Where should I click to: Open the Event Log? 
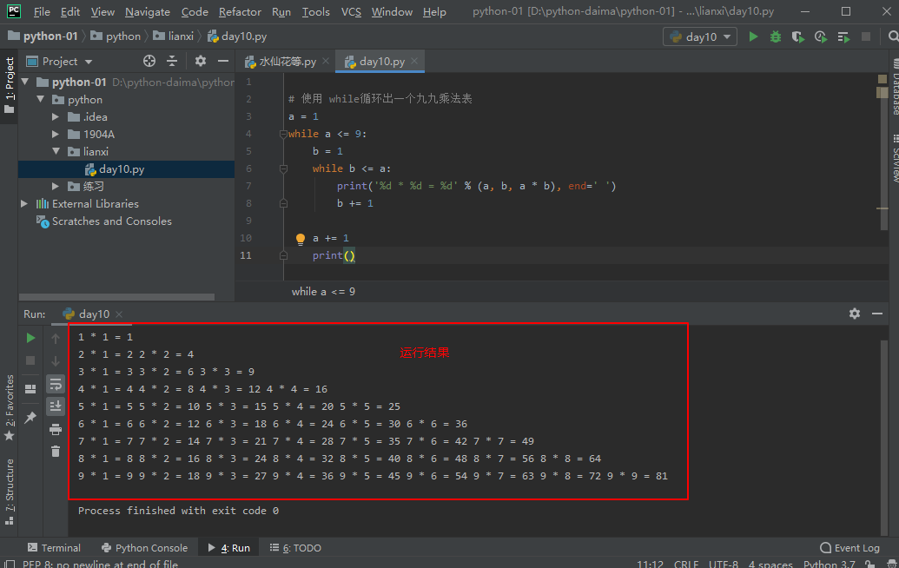[x=849, y=548]
